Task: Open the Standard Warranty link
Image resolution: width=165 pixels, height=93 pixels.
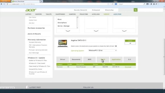Action: (35, 42)
